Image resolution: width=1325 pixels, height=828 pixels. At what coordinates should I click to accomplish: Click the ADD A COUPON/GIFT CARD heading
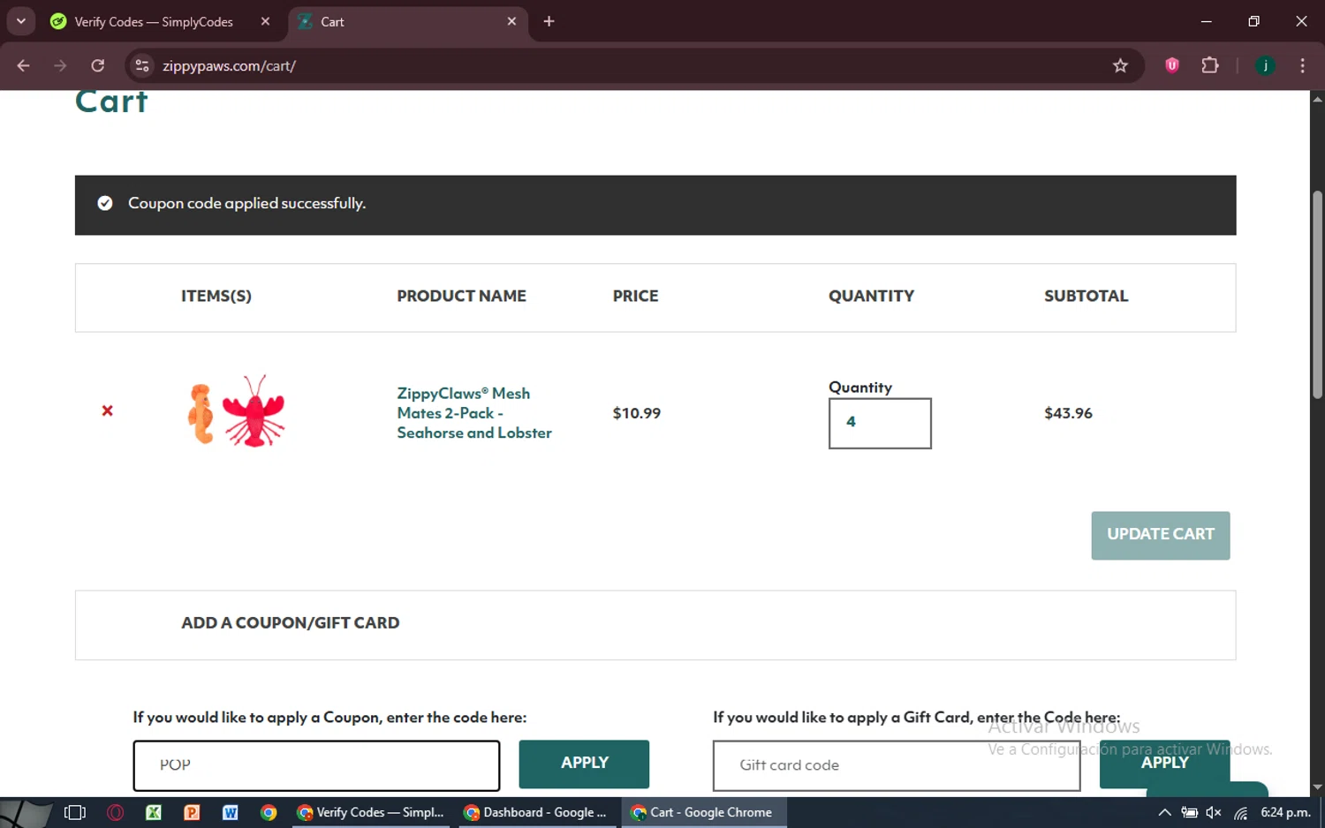290,623
